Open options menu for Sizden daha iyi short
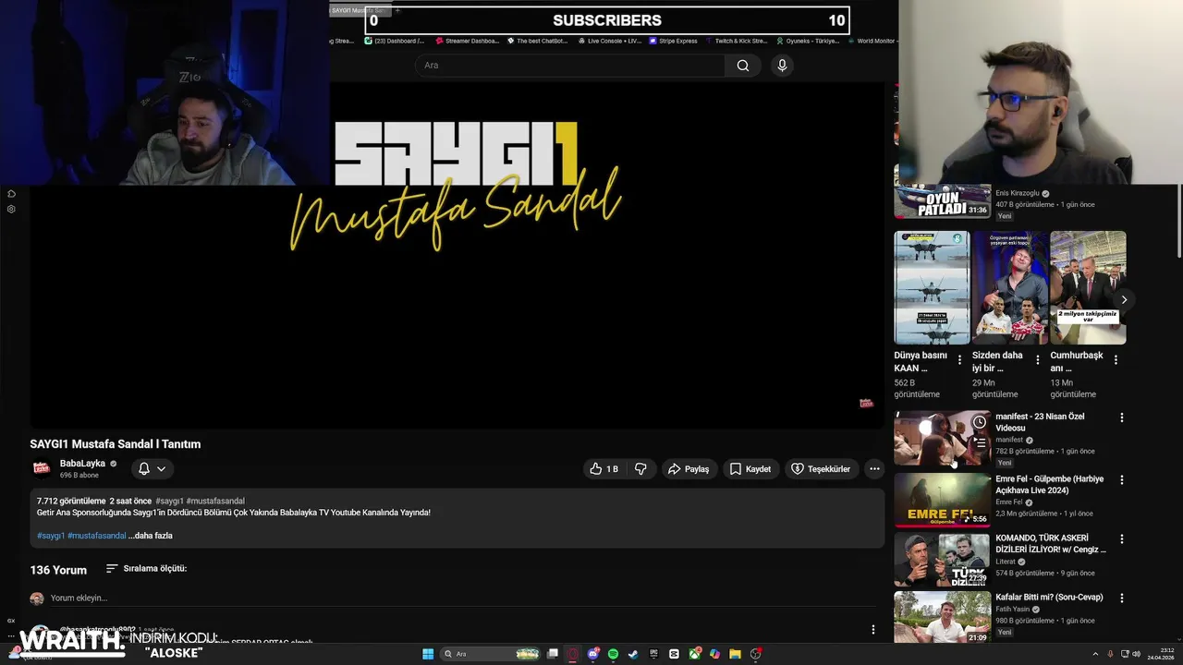Image resolution: width=1183 pixels, height=665 pixels. (x=1037, y=360)
